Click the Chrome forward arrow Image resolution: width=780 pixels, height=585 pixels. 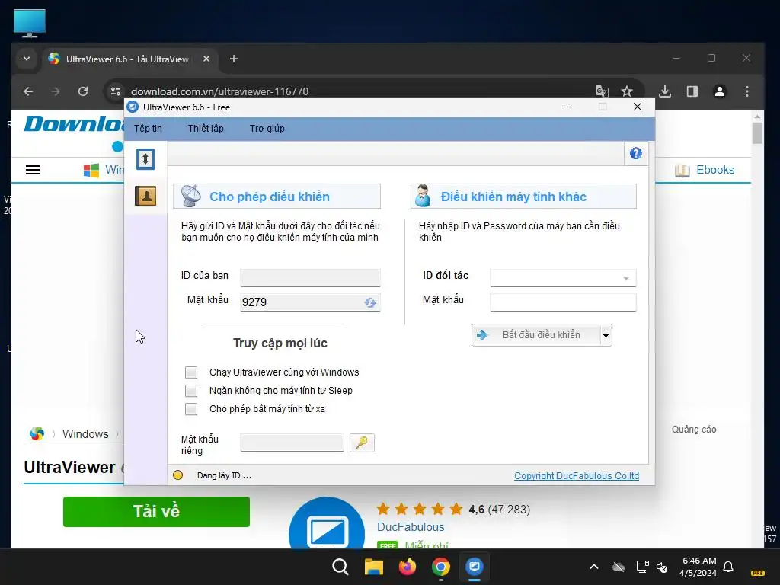[56, 91]
